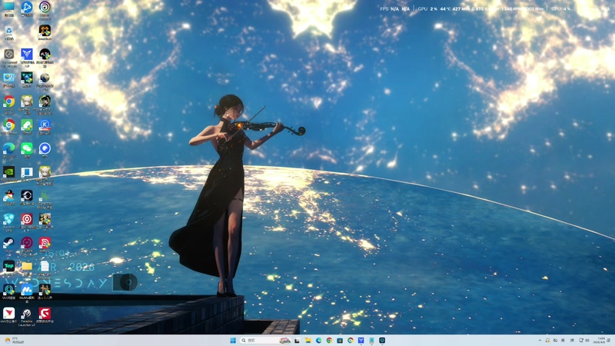Open the blue winged-V app on taskbar

click(361, 340)
